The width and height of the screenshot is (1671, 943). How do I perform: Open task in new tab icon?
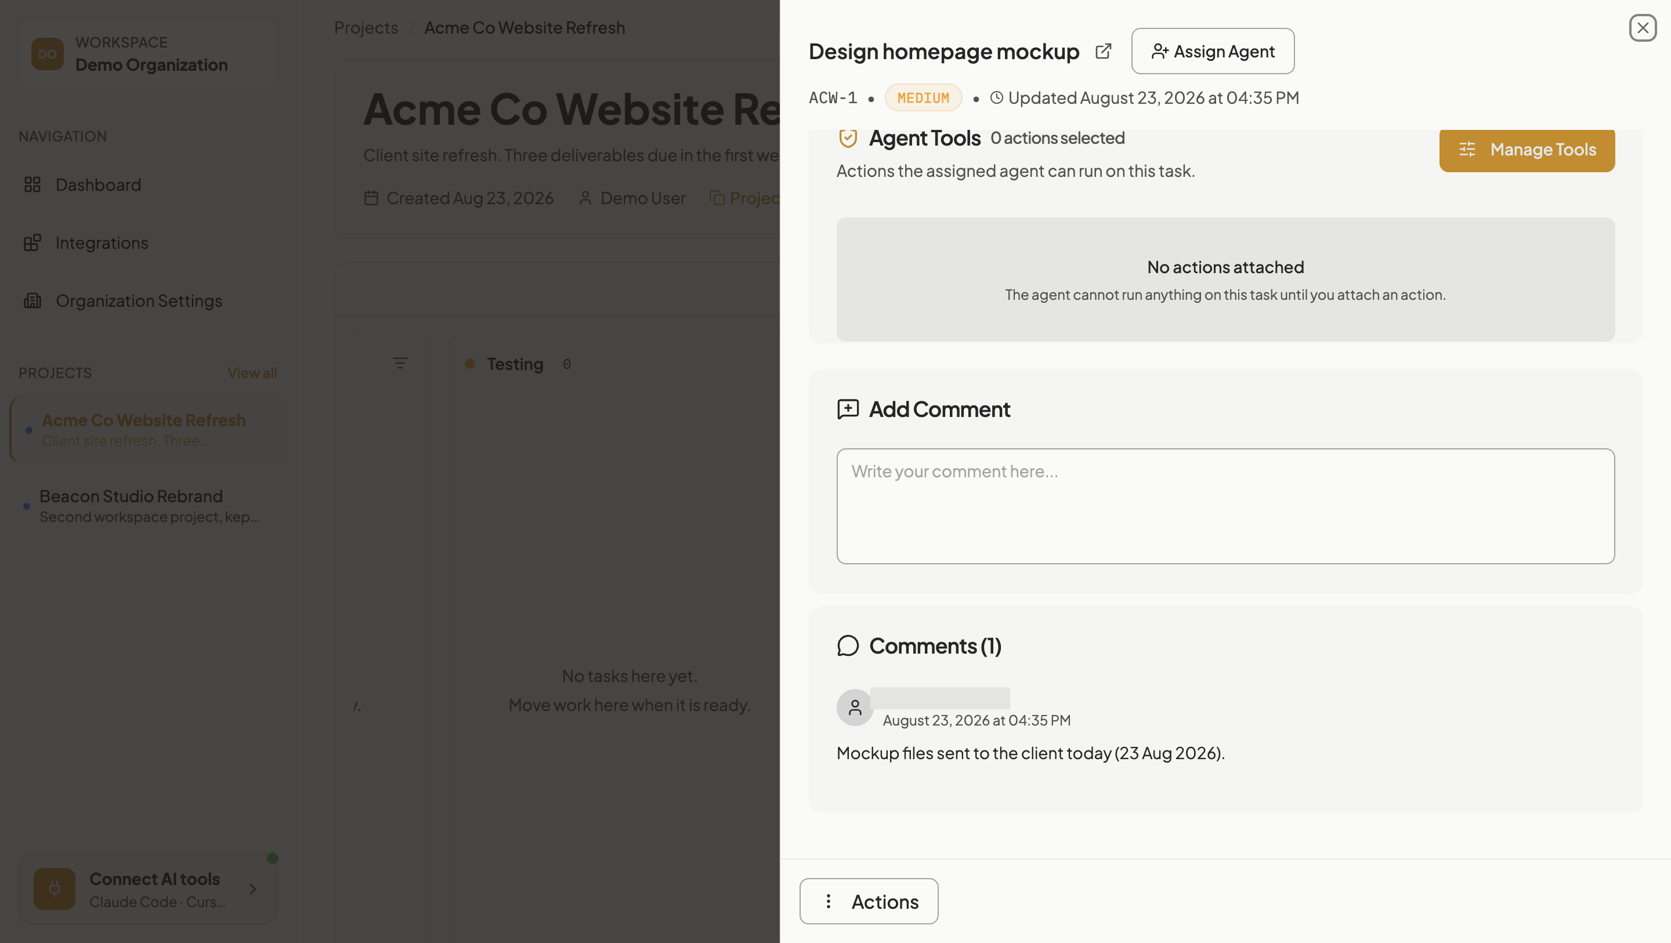pyautogui.click(x=1103, y=51)
